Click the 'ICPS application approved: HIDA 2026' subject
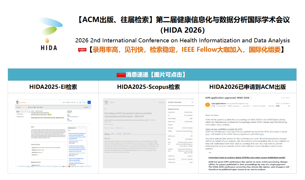The width and height of the screenshot is (305, 180). pos(227,98)
